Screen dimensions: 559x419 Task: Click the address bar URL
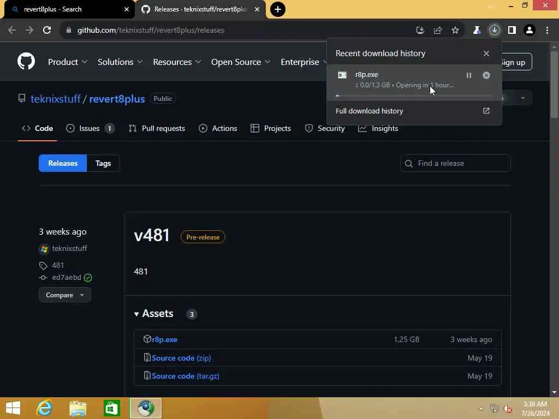pos(151,31)
